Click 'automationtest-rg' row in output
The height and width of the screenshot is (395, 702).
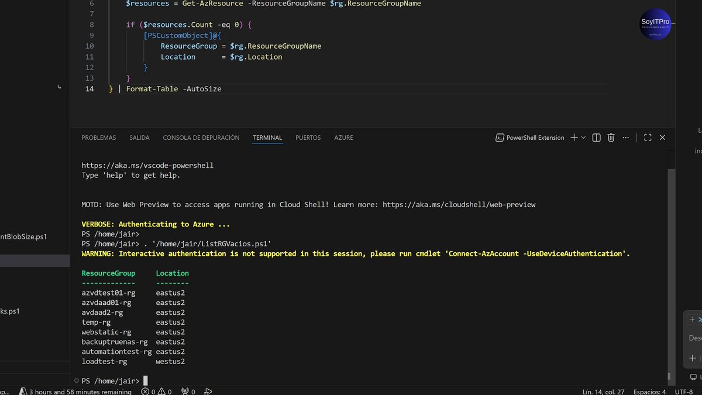pyautogui.click(x=116, y=352)
